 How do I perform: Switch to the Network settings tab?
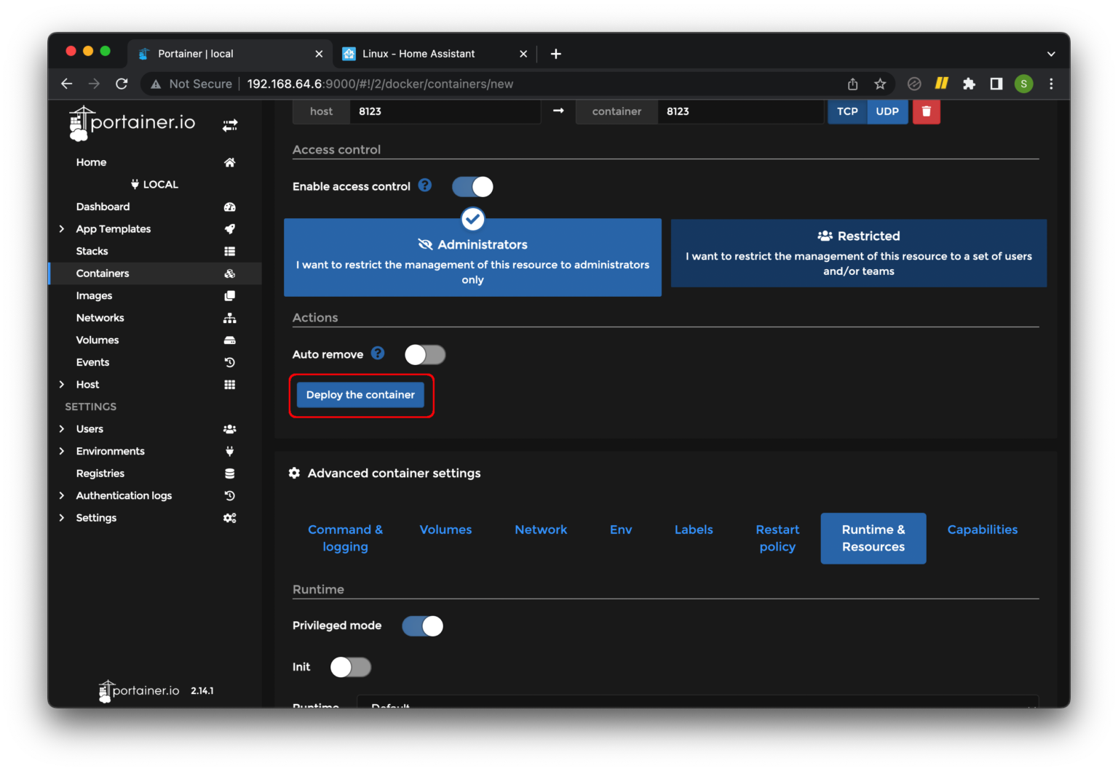(540, 530)
